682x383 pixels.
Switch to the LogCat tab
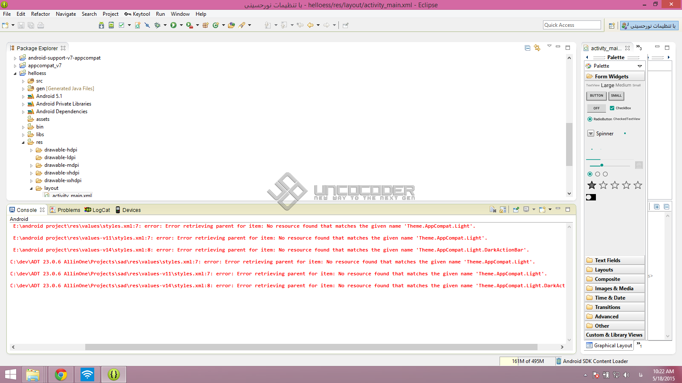97,210
